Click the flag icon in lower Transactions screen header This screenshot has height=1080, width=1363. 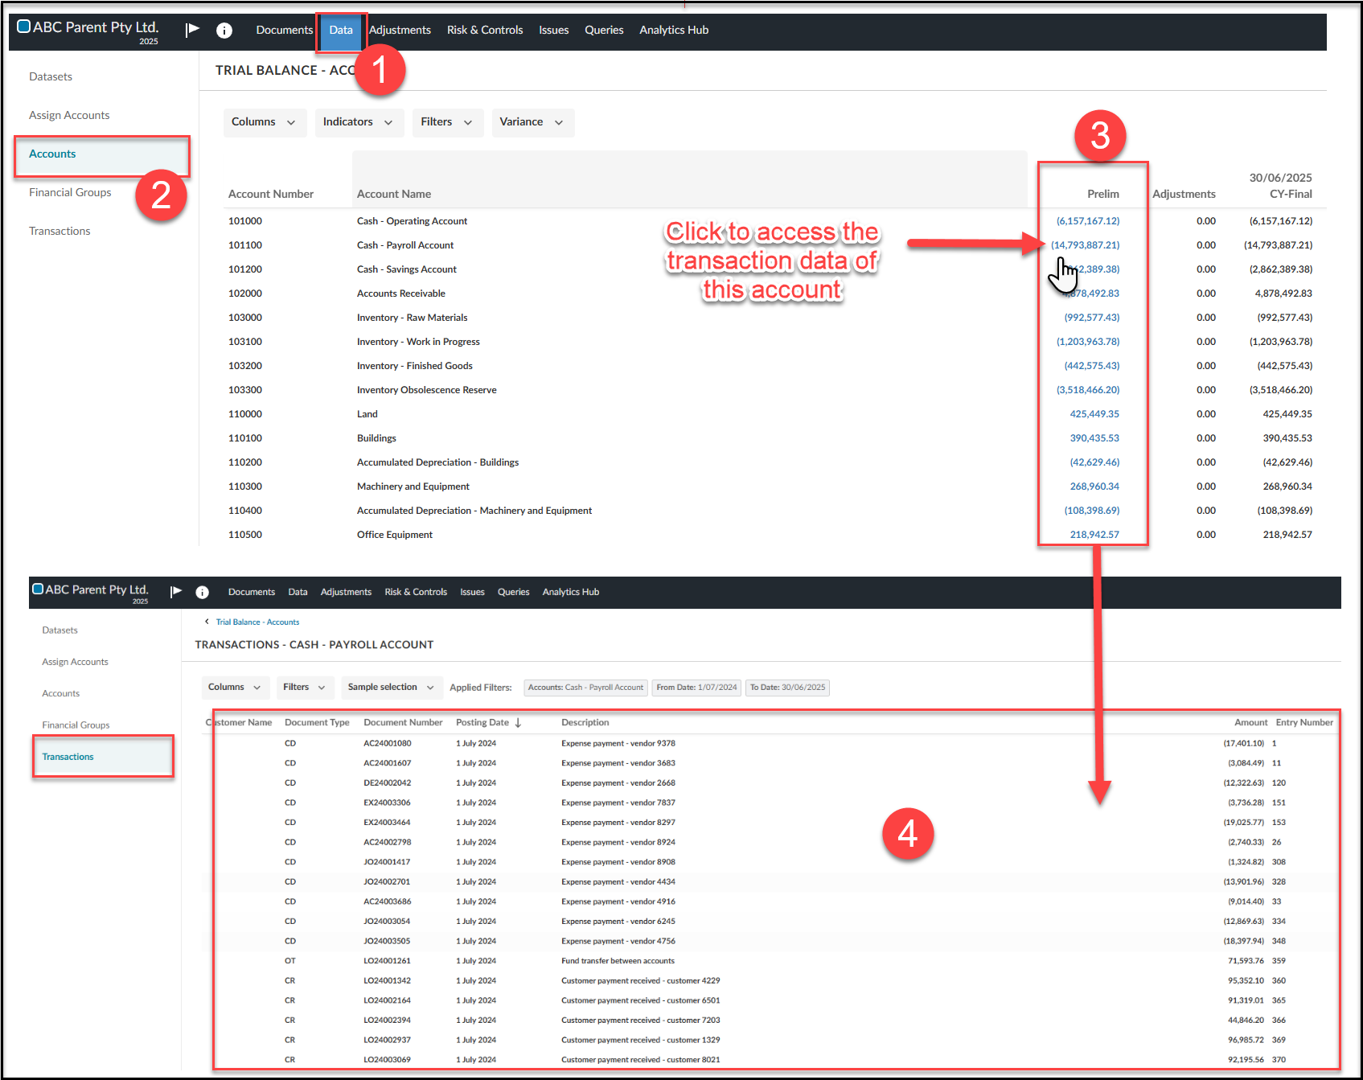[176, 592]
